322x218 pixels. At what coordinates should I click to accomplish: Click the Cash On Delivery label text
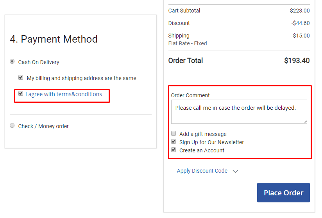(x=39, y=62)
